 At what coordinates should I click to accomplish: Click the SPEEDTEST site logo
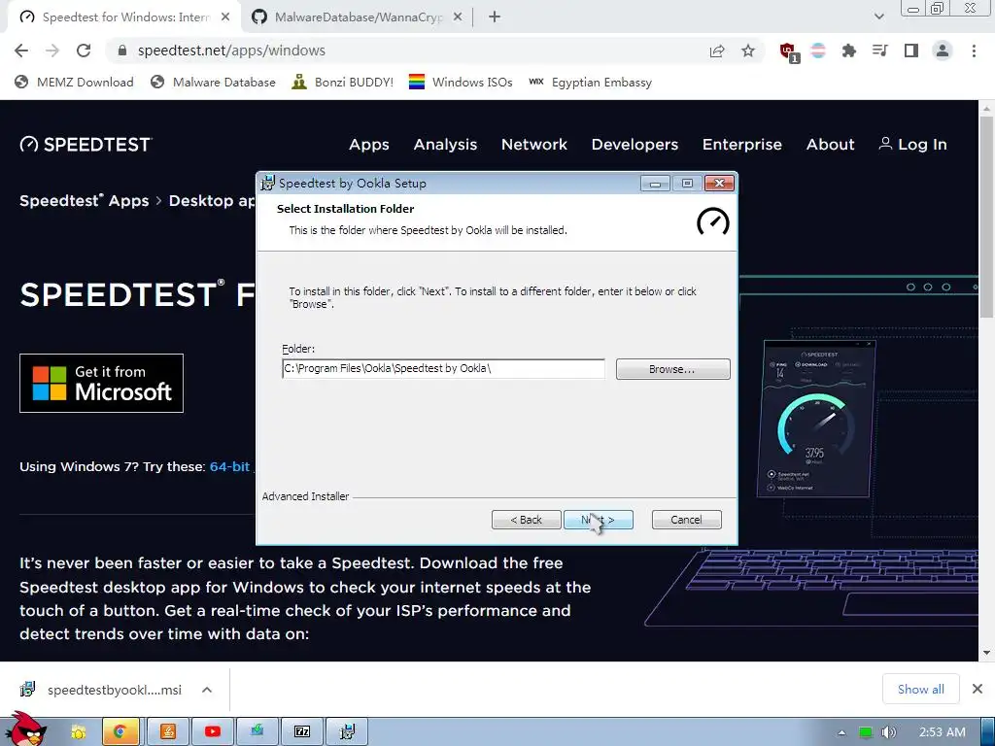click(86, 145)
